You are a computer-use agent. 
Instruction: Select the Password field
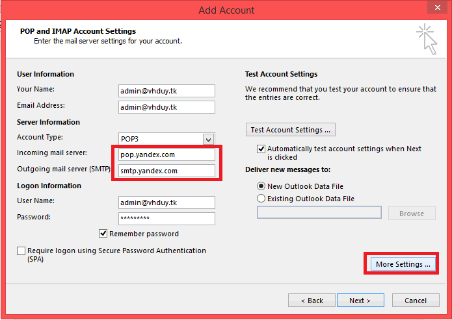(166, 218)
